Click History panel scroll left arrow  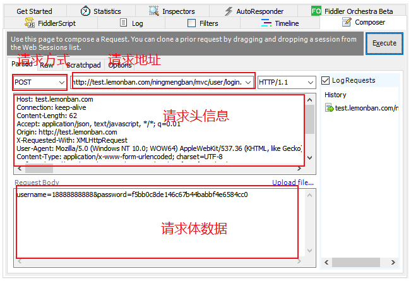pos(326,262)
